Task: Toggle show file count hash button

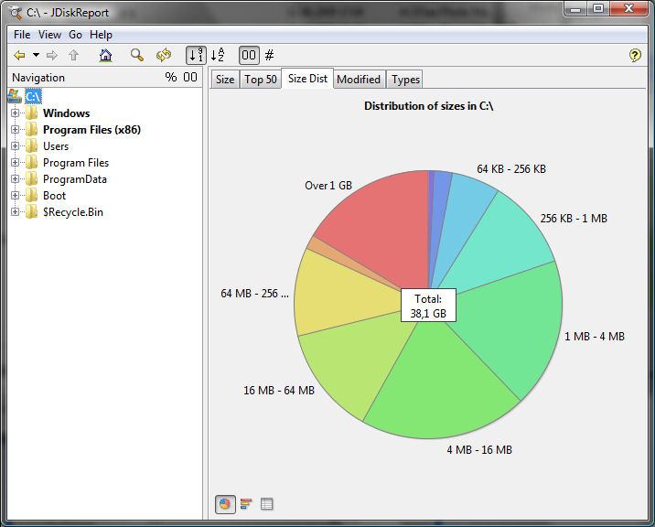Action: point(270,55)
